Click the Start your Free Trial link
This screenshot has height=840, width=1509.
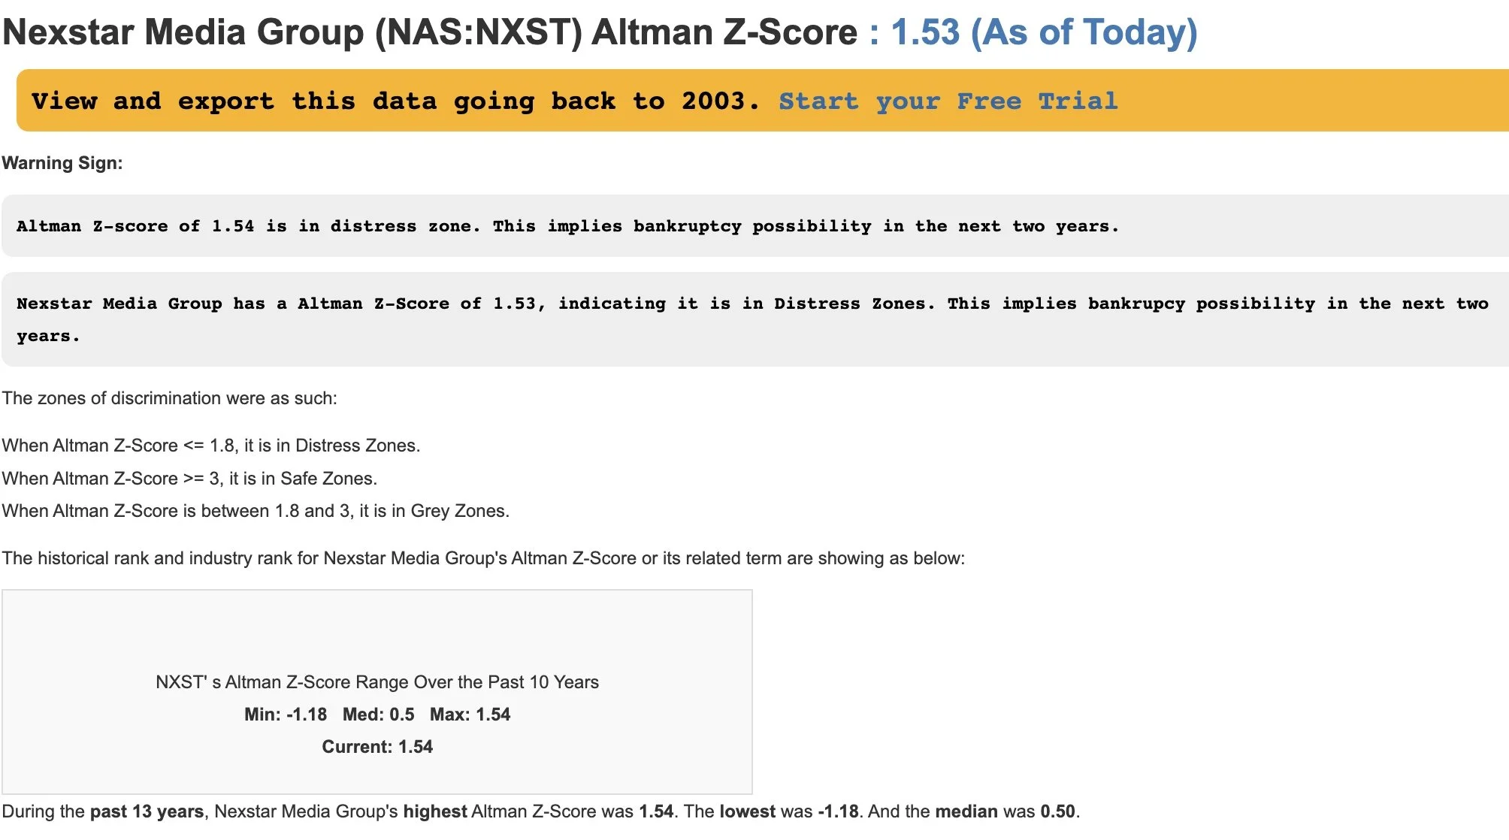click(x=948, y=101)
